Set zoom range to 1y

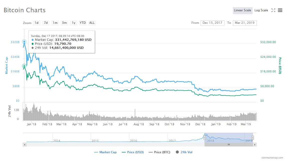[x=73, y=23]
